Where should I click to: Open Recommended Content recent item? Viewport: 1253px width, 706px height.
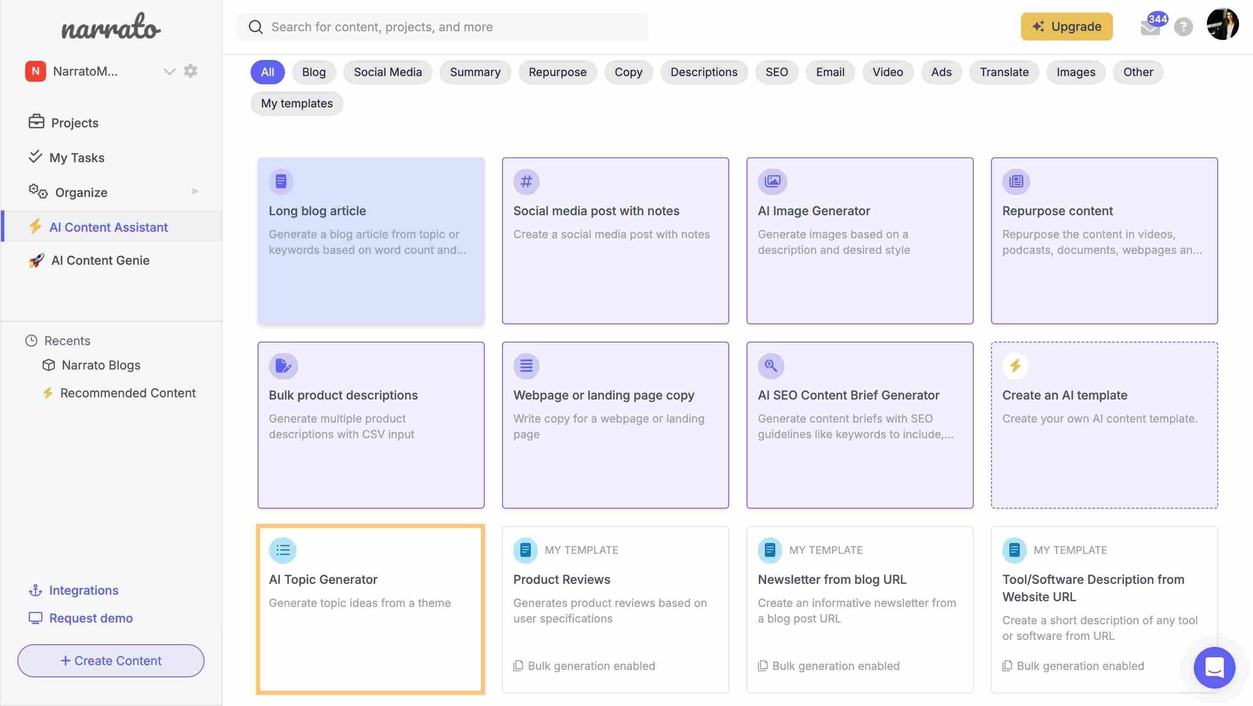[127, 393]
